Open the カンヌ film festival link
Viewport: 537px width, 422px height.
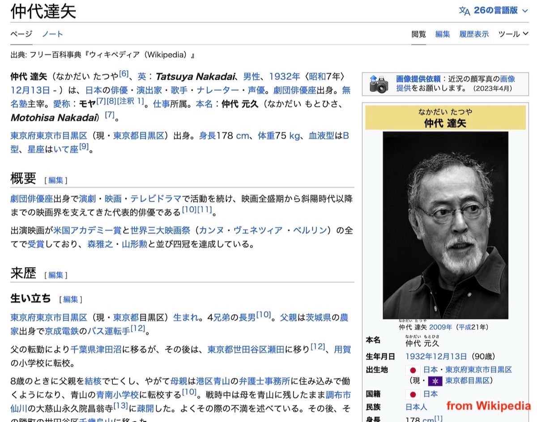click(211, 230)
